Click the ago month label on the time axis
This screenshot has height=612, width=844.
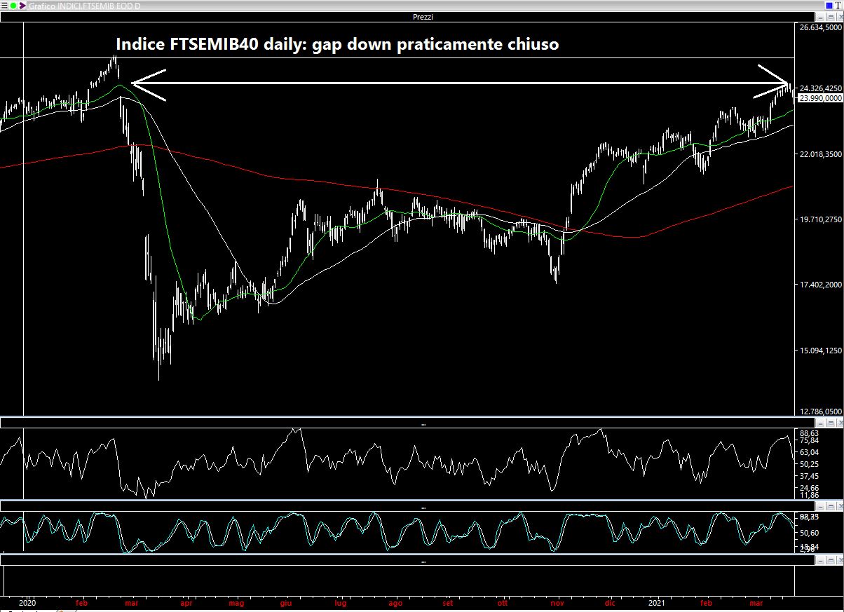(x=395, y=602)
